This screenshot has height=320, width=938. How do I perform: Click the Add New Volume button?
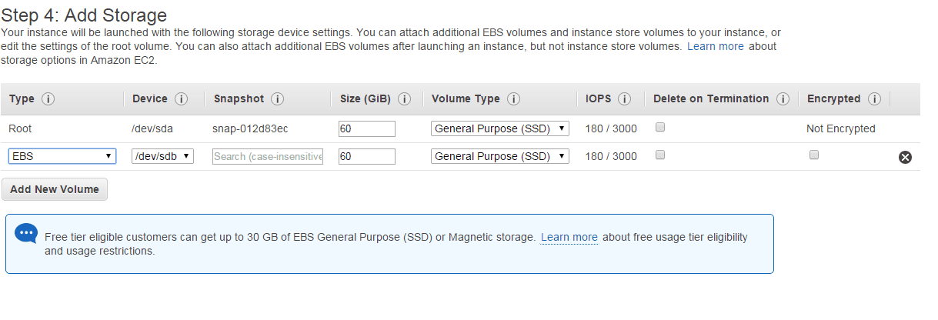[55, 189]
